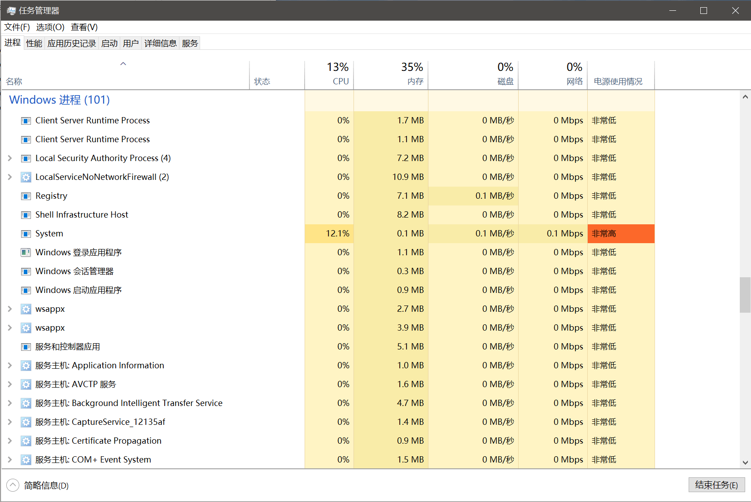Click the Shell Infrastructure Host icon
The height and width of the screenshot is (502, 751).
click(26, 215)
